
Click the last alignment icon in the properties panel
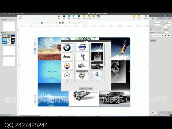(x=168, y=35)
